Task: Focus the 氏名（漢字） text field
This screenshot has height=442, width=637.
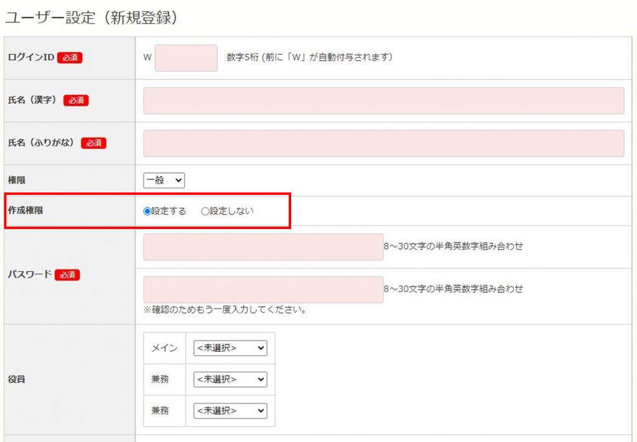Action: [383, 101]
